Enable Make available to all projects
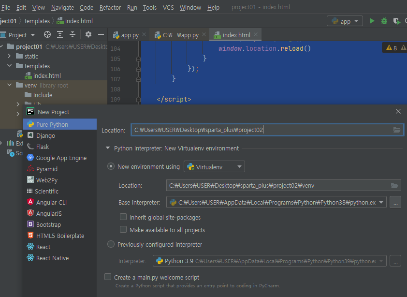Viewport: 407px width, 297px height. 123,229
